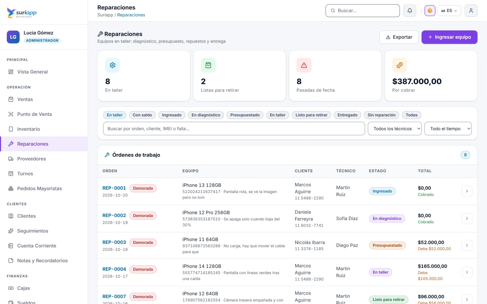Select the Todas filter chip
Screen dimensions: 487x304
click(x=412, y=115)
